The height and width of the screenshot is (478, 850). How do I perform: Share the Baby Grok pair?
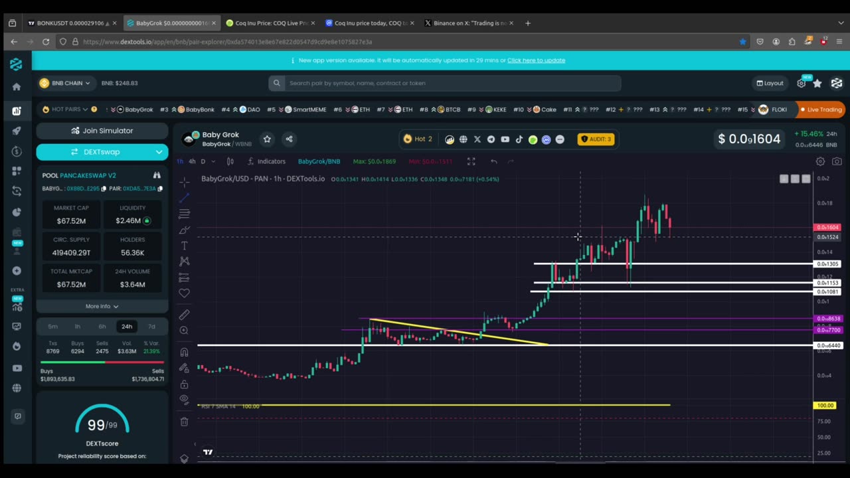pos(289,139)
